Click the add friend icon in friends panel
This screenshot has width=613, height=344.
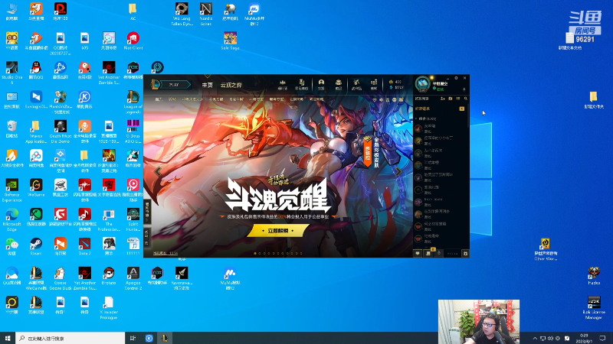coord(443,99)
